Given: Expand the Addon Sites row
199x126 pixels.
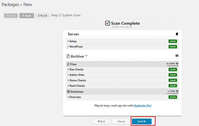Looking at the screenshot, I should (x=77, y=75).
